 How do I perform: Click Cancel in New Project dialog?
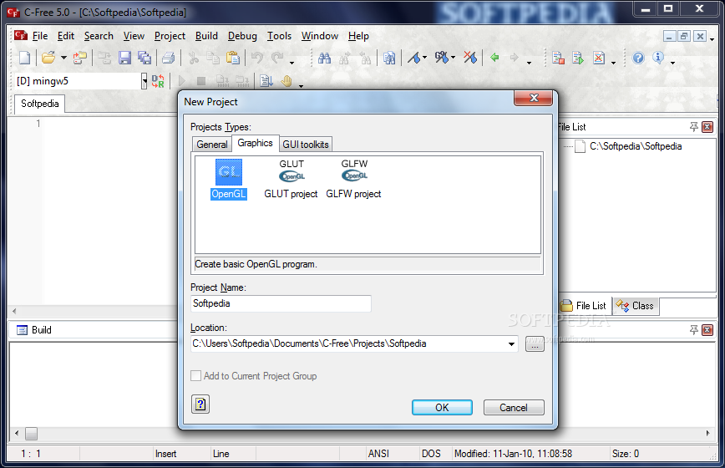pyautogui.click(x=514, y=408)
